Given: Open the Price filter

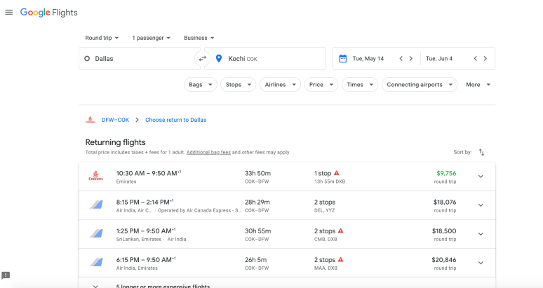Looking at the screenshot, I should point(321,85).
